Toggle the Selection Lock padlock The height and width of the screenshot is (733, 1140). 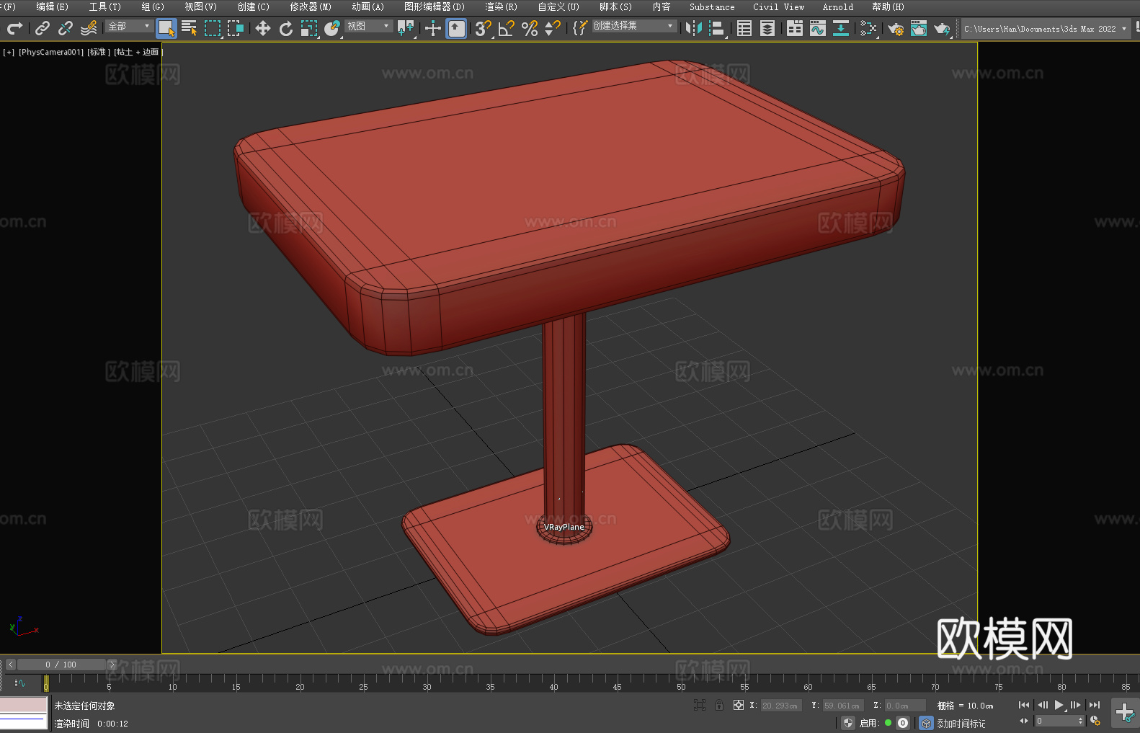coord(719,705)
